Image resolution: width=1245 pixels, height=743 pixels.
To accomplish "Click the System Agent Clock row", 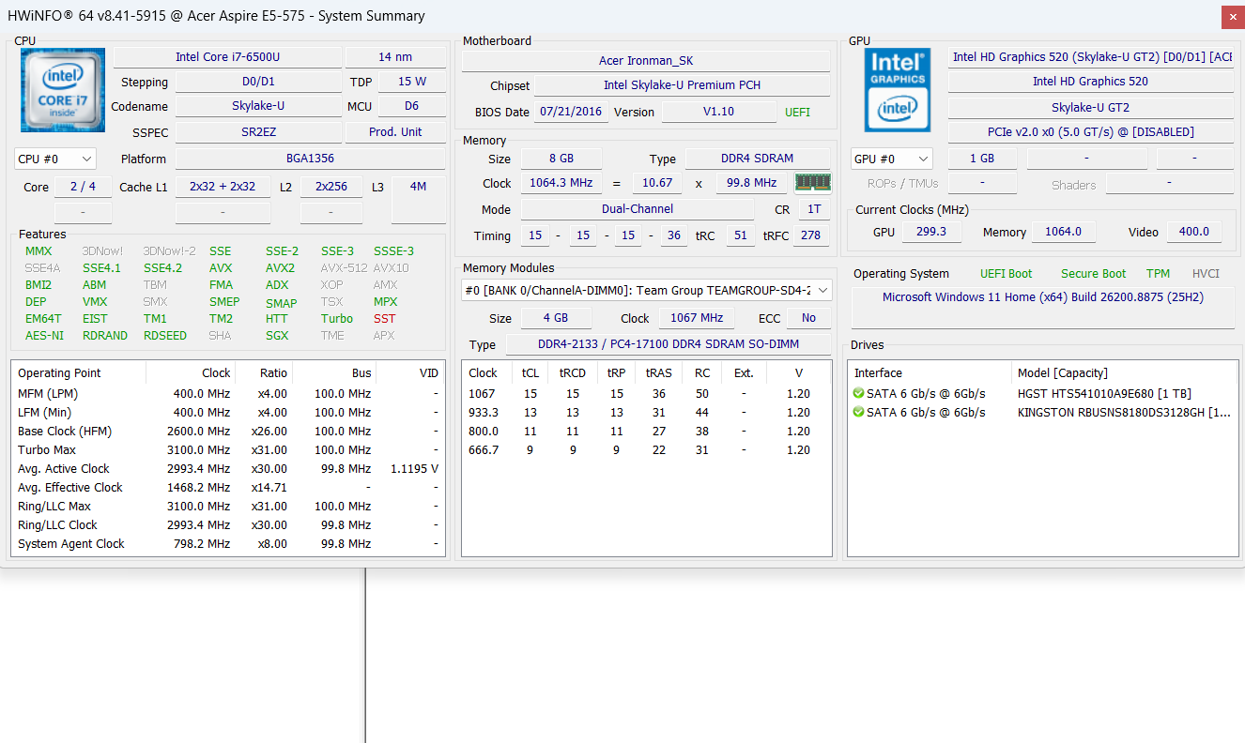I will [228, 544].
